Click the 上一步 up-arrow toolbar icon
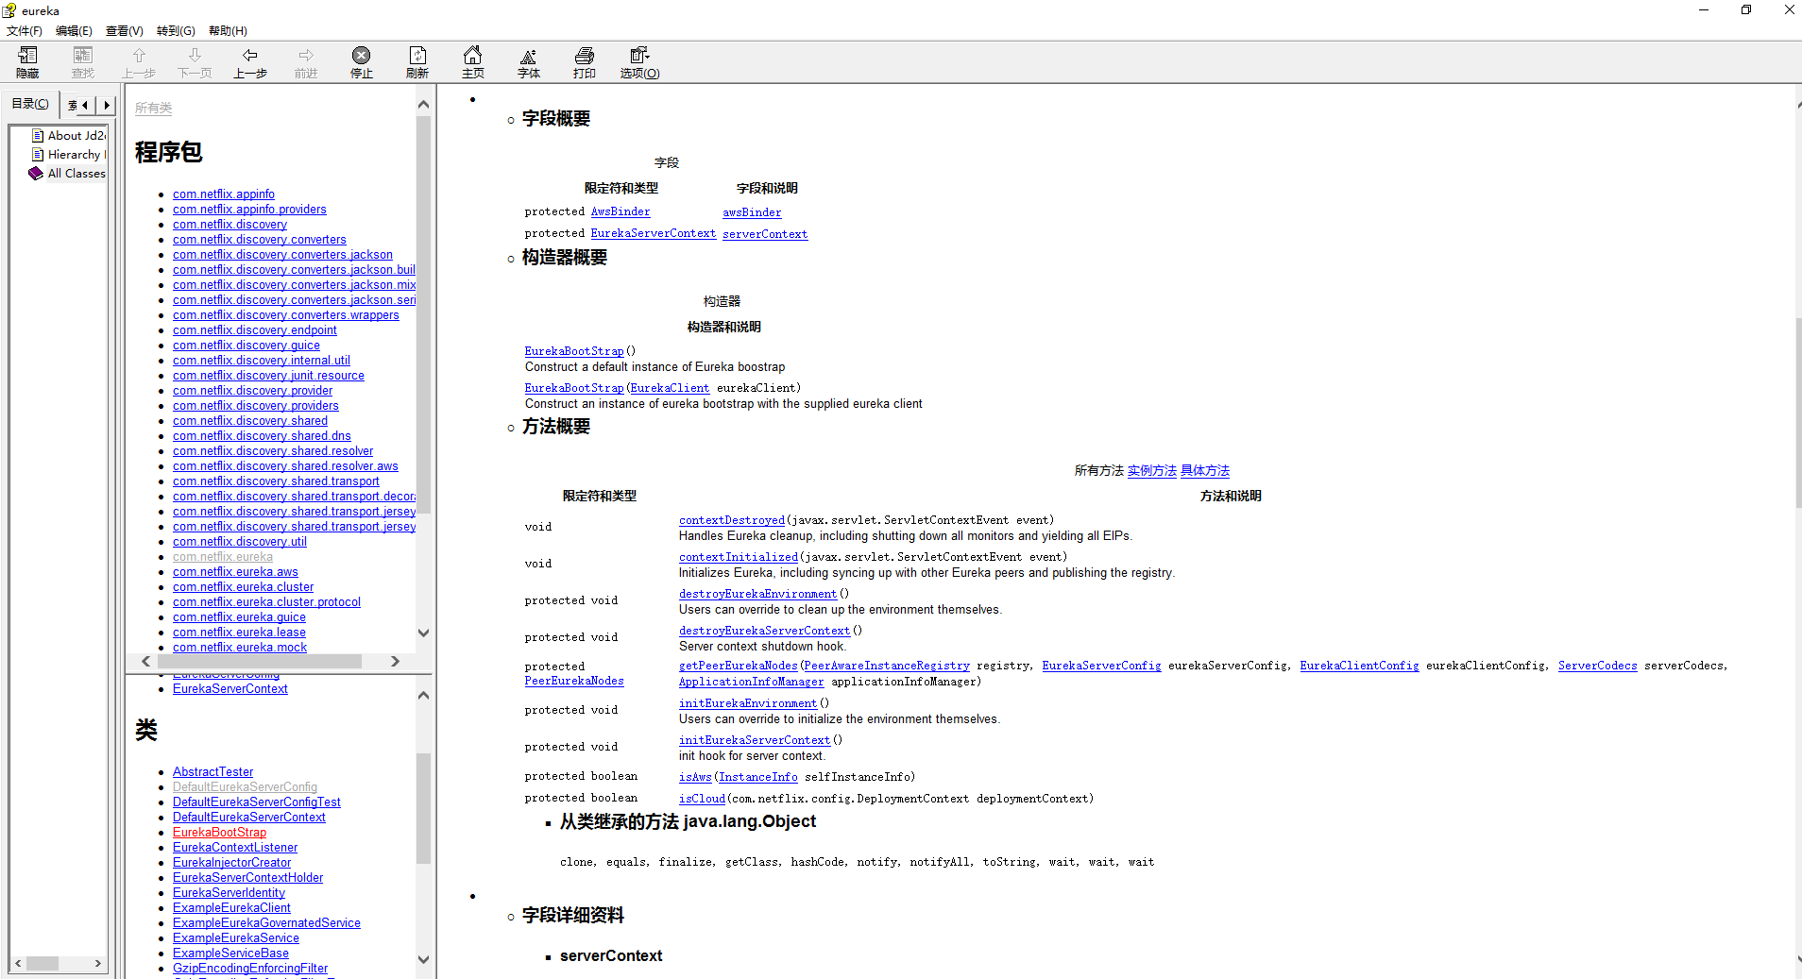 [x=139, y=56]
